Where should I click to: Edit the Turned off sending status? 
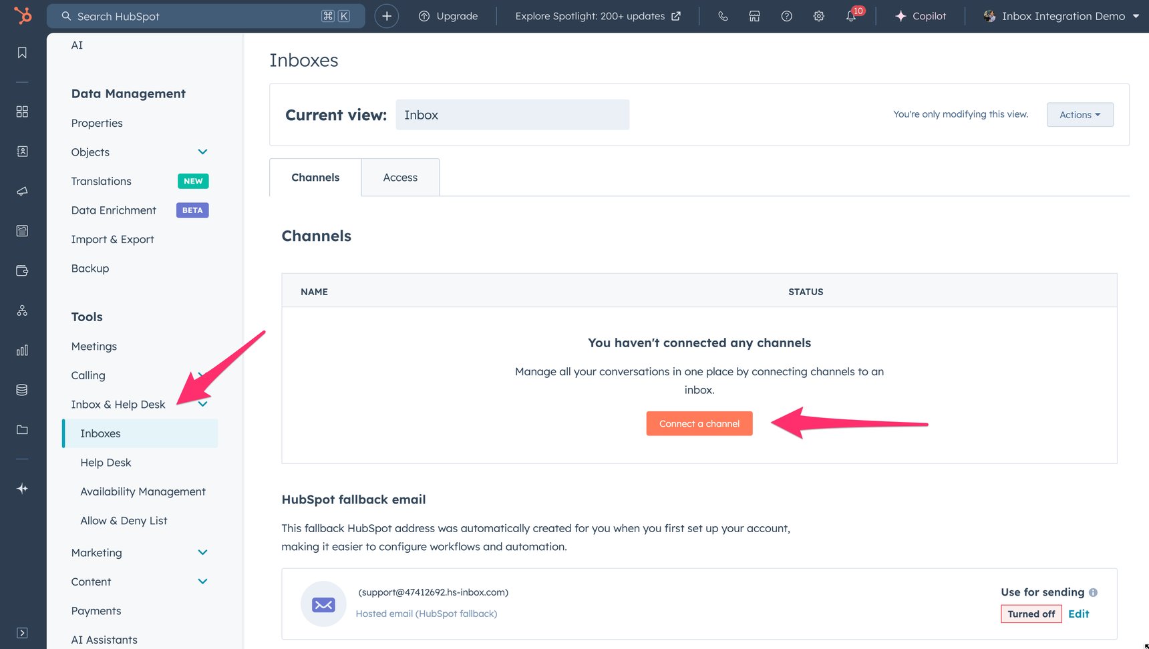(1078, 614)
